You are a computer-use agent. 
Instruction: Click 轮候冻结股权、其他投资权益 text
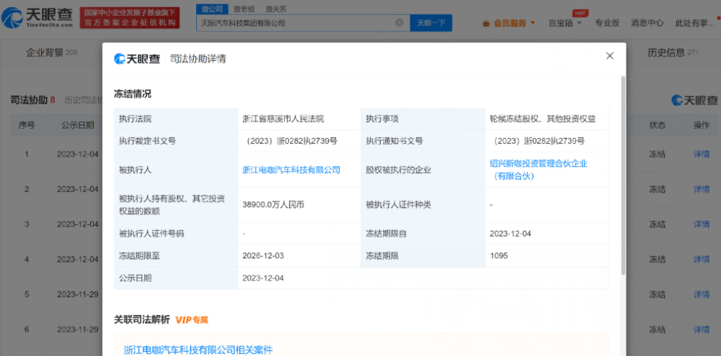543,119
